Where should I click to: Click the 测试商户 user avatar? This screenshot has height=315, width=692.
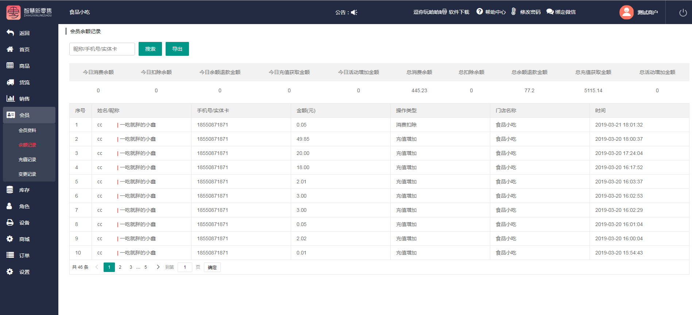(626, 12)
